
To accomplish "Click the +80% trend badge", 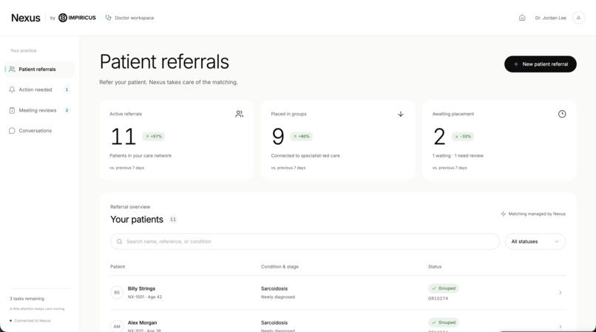I will coord(302,136).
